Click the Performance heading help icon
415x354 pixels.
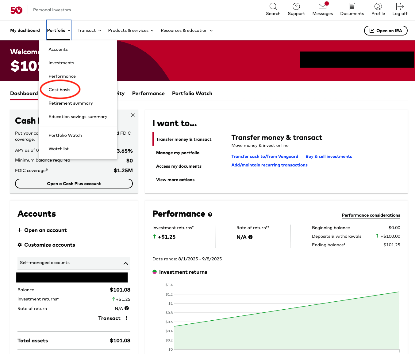(x=210, y=214)
